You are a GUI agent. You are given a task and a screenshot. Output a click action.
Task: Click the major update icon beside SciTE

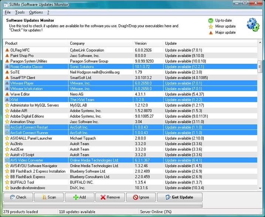pos(7,72)
